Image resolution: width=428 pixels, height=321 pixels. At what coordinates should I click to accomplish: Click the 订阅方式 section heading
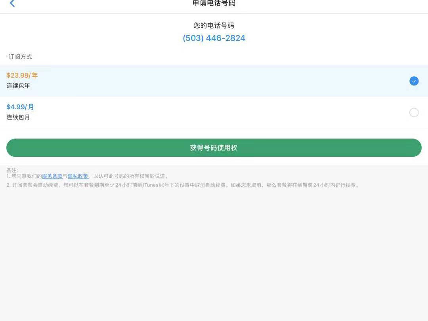[x=20, y=57]
